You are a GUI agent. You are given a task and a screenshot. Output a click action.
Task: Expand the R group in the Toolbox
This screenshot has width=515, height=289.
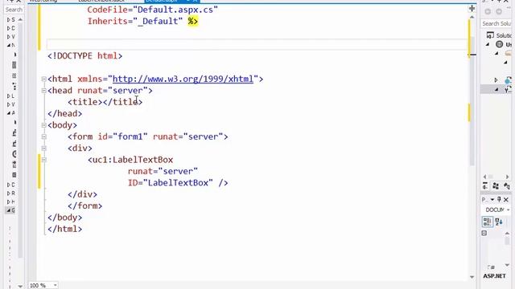pyautogui.click(x=9, y=193)
